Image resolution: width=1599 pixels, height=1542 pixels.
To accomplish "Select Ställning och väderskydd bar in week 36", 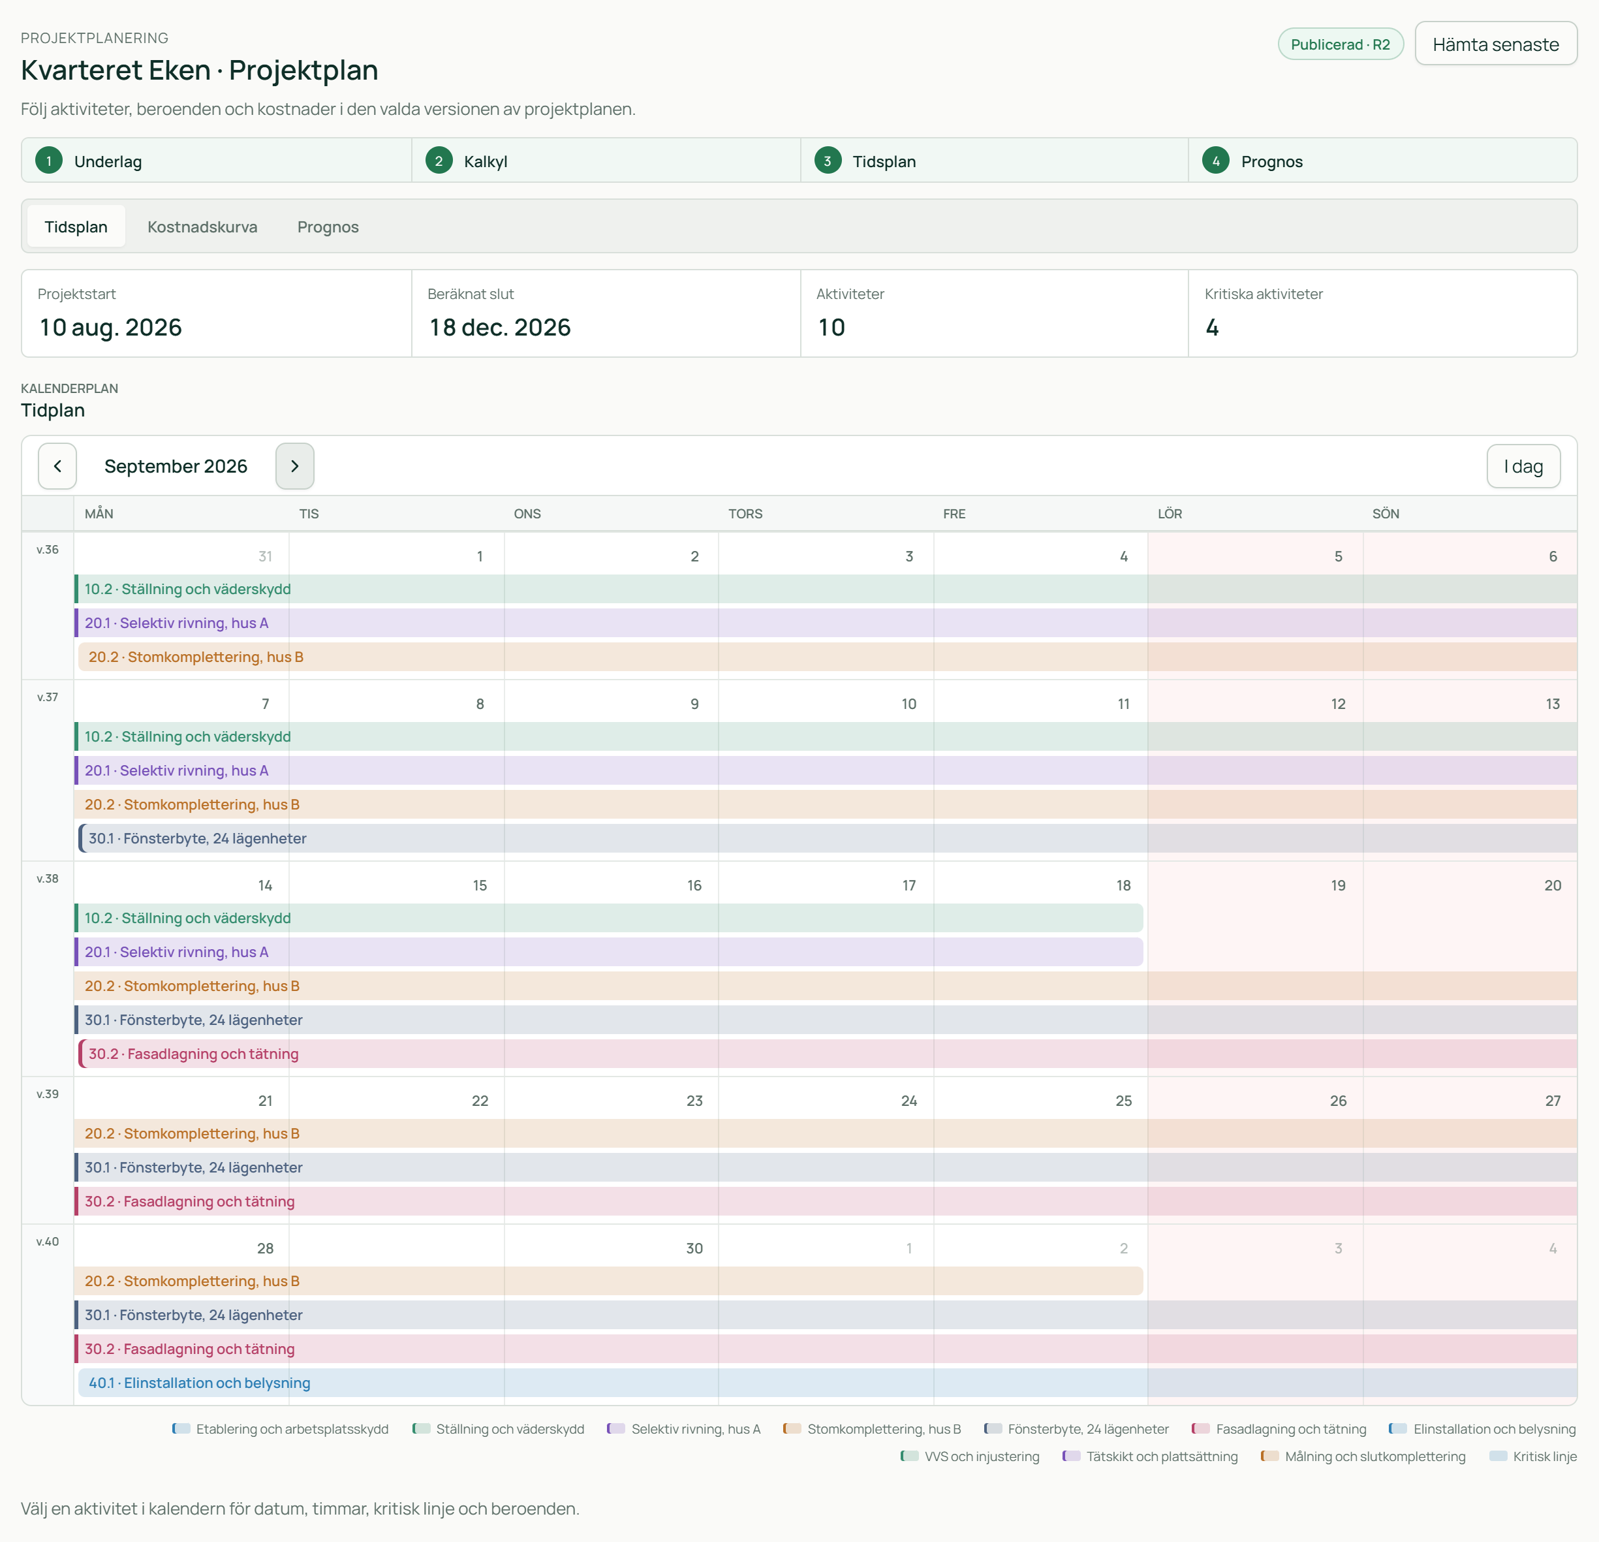I will pos(826,589).
